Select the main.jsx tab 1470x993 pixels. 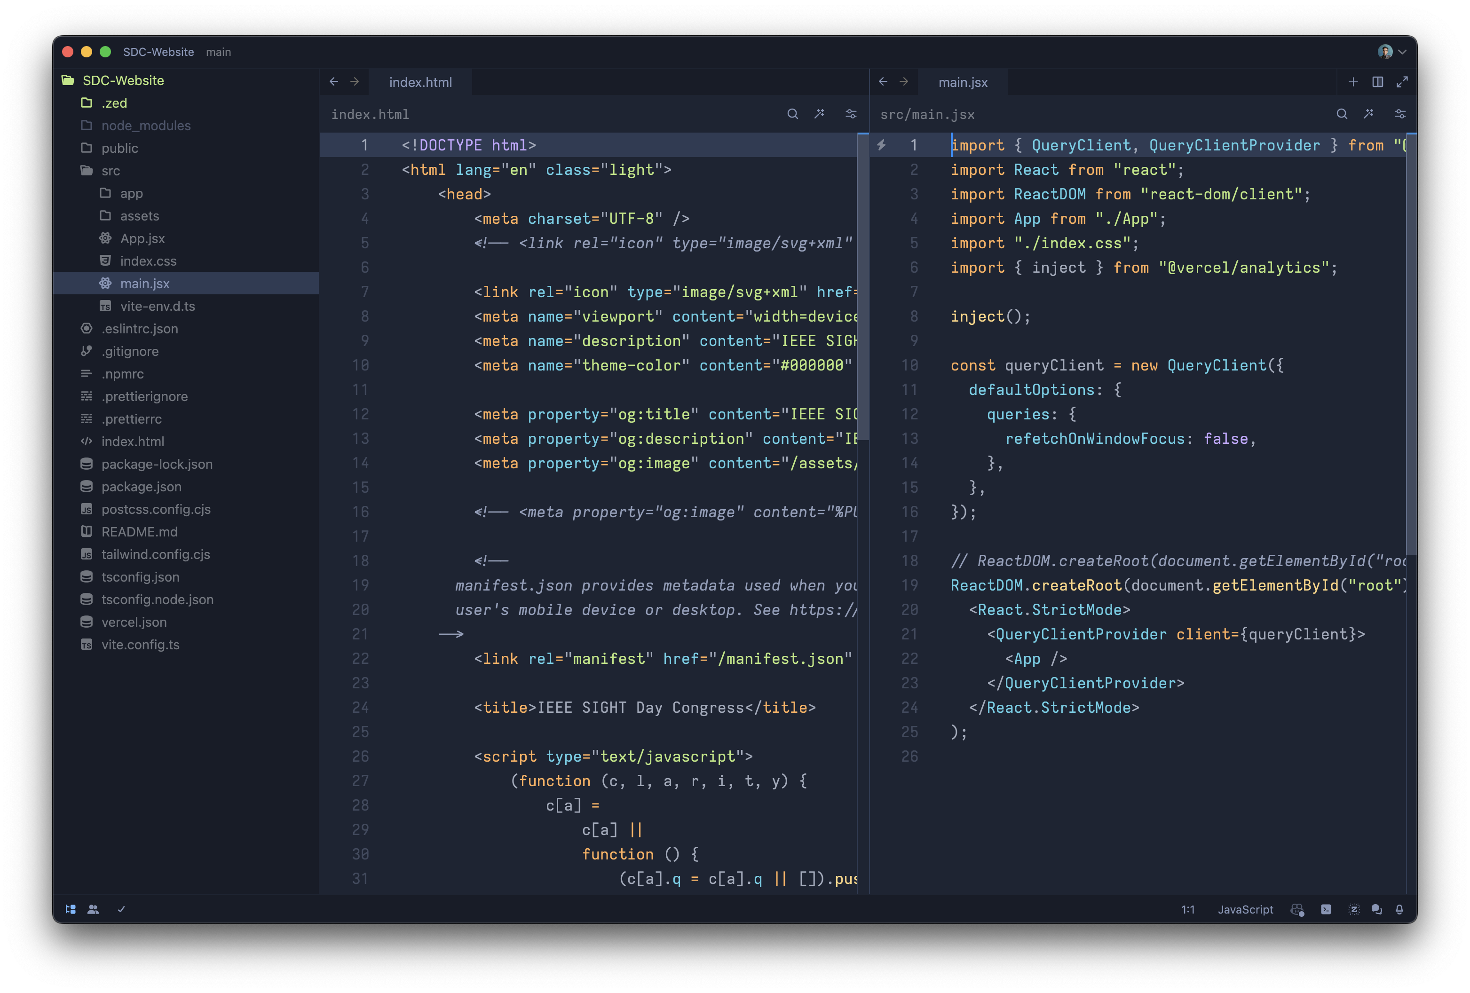click(962, 82)
